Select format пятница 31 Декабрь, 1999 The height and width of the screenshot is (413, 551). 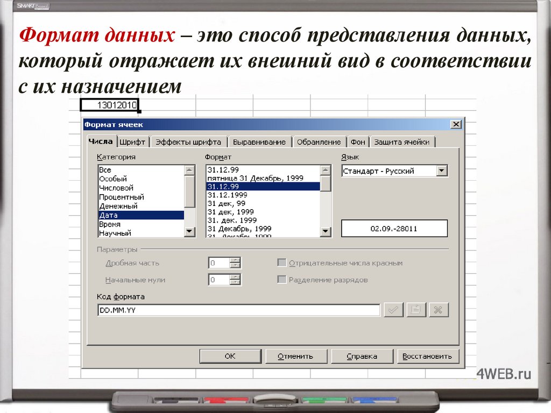pyautogui.click(x=263, y=178)
